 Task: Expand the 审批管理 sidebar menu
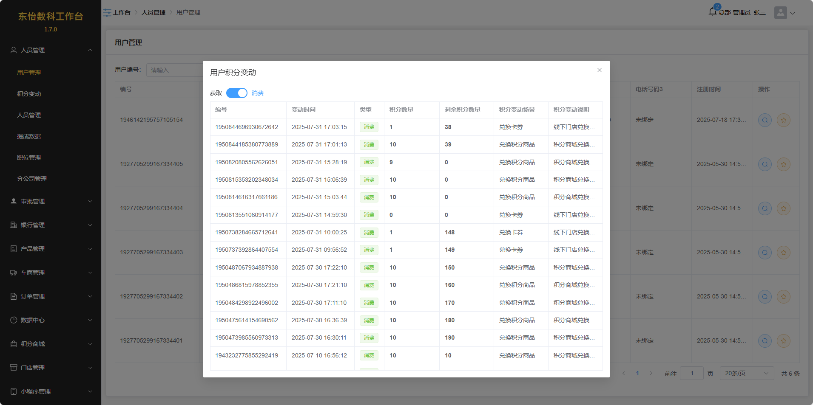[51, 201]
